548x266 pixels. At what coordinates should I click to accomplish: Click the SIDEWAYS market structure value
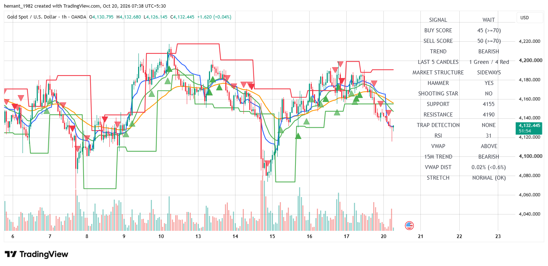pyautogui.click(x=489, y=73)
